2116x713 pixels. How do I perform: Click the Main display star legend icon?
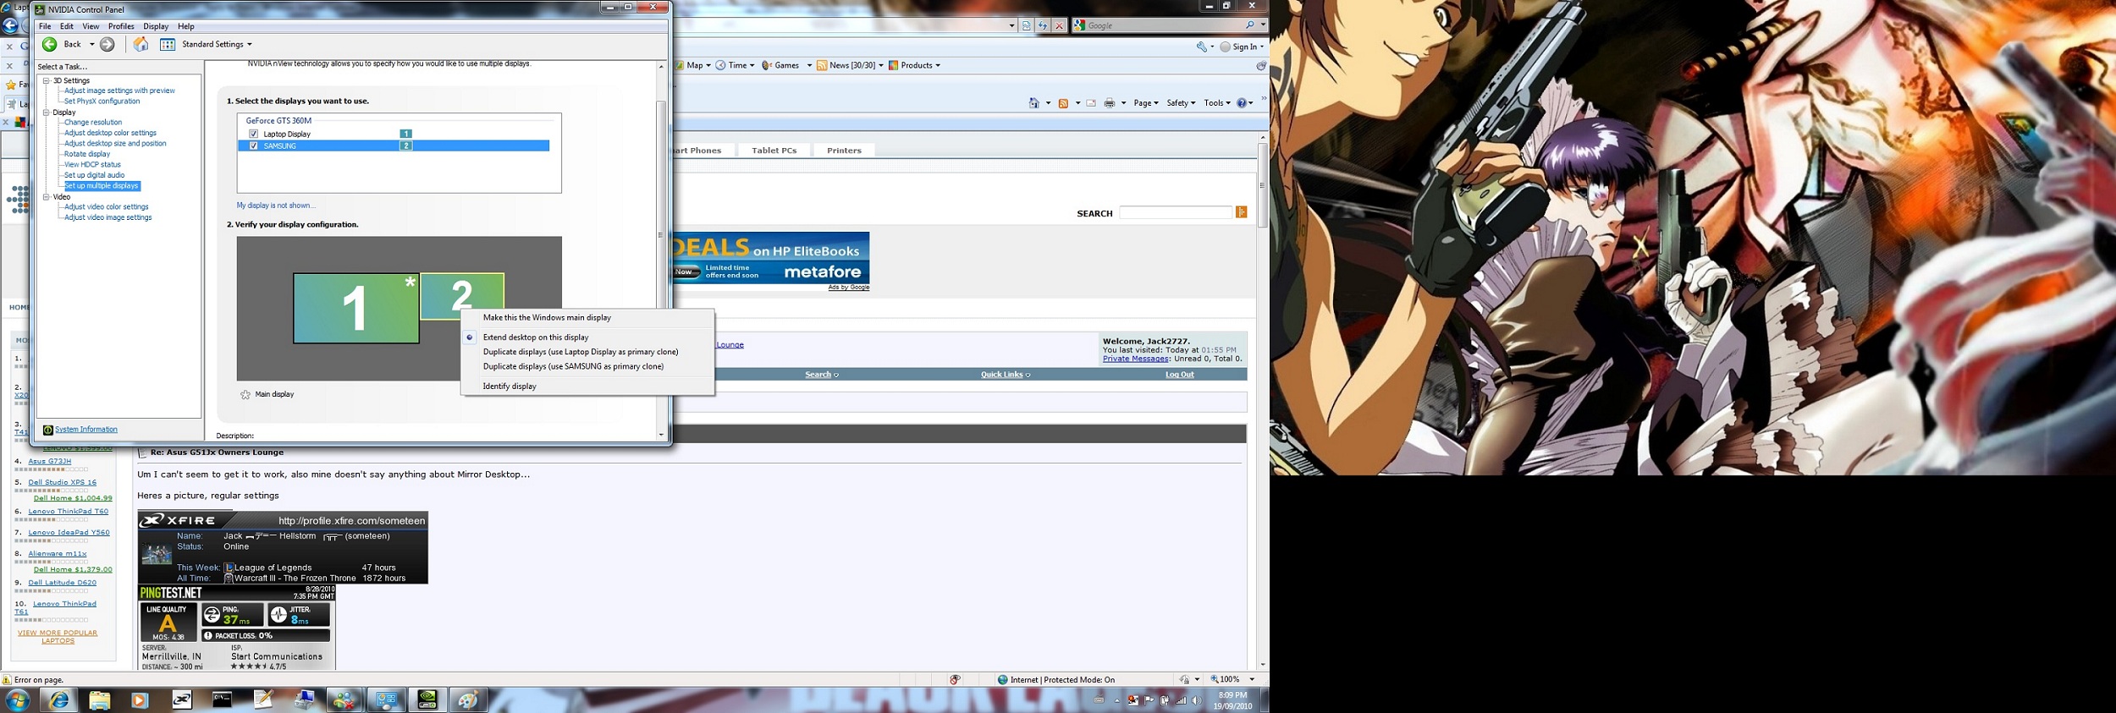pyautogui.click(x=245, y=394)
